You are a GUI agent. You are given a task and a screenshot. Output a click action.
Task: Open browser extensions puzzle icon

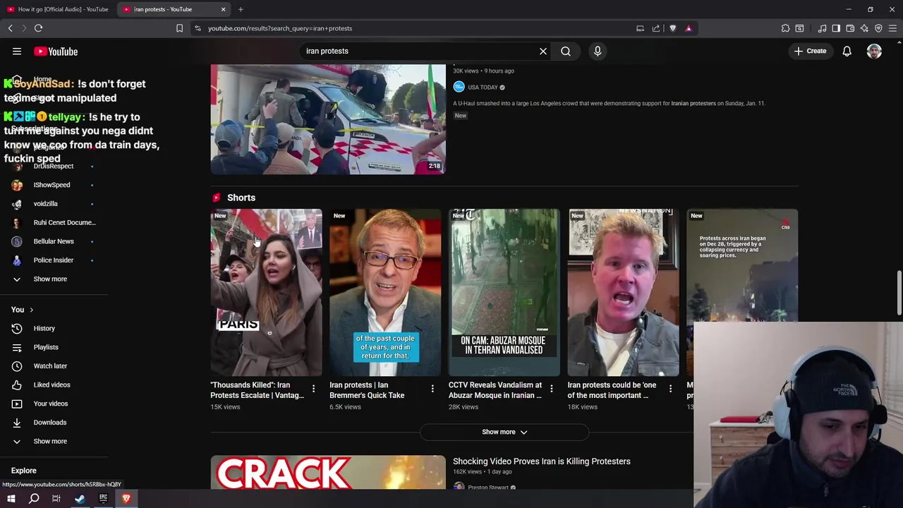coord(785,28)
